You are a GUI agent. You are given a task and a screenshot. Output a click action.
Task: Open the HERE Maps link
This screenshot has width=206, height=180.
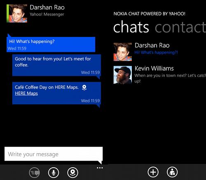coord(26,93)
